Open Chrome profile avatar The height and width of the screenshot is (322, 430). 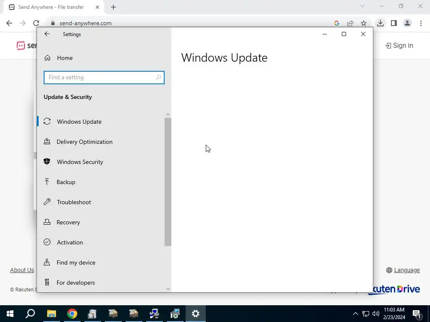[407, 23]
